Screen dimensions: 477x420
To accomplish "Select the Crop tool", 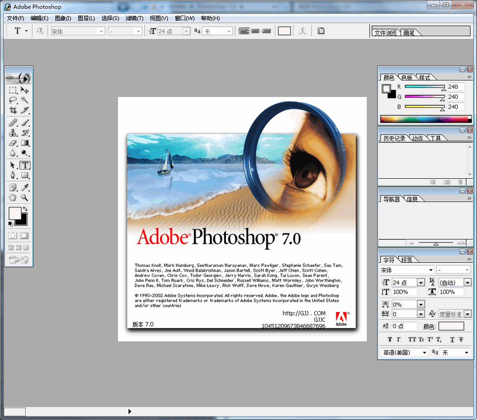I will [13, 110].
